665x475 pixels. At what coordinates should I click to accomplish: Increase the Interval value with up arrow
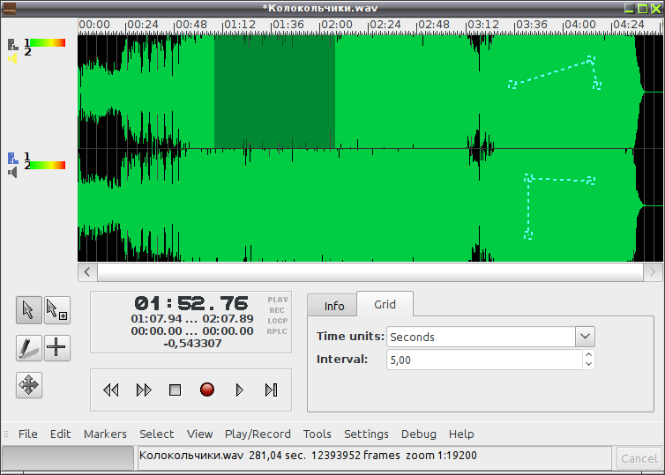[x=588, y=354]
